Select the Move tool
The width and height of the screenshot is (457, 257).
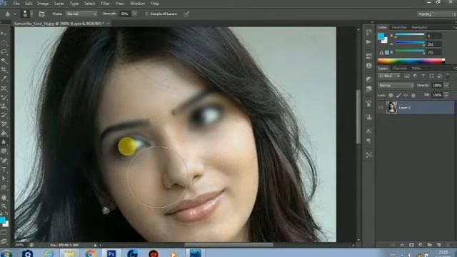[x=4, y=34]
